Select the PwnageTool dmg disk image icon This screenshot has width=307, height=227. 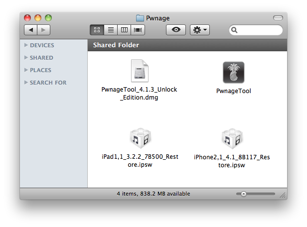click(x=140, y=71)
